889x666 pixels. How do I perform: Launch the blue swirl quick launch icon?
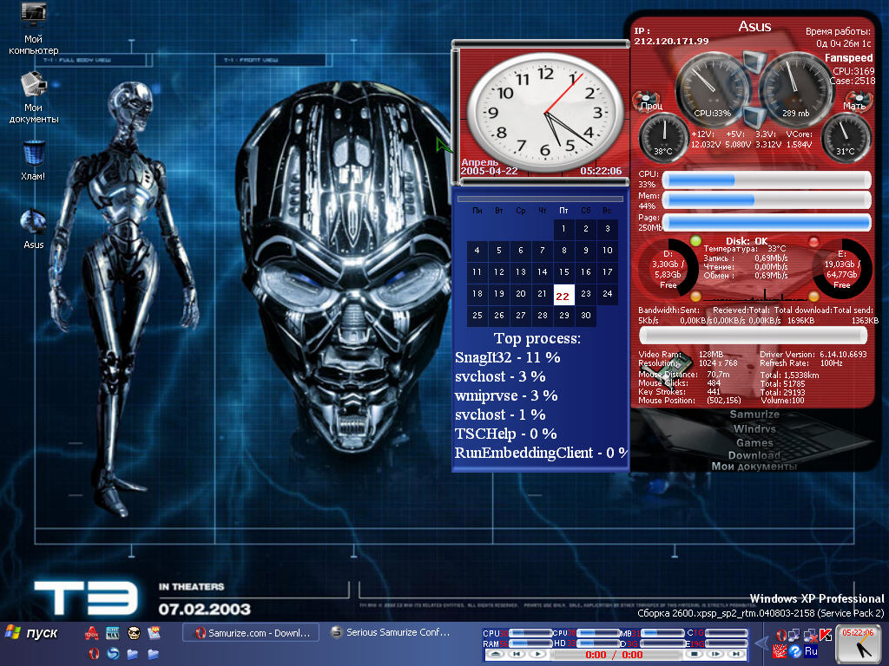[113, 654]
